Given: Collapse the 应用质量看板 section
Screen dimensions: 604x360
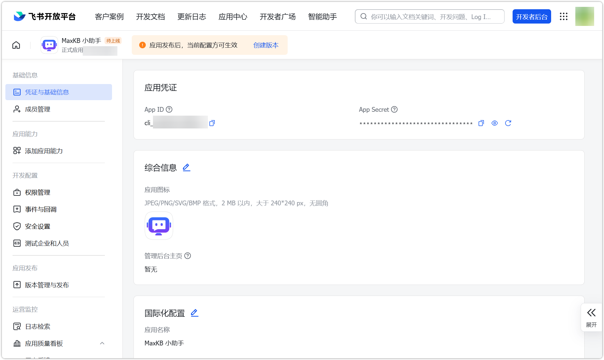Looking at the screenshot, I should pyautogui.click(x=102, y=343).
